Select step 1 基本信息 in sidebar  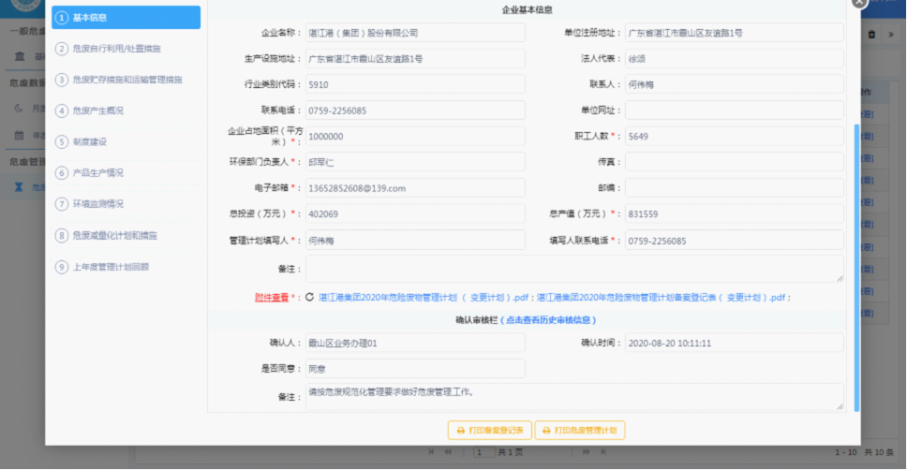(126, 18)
